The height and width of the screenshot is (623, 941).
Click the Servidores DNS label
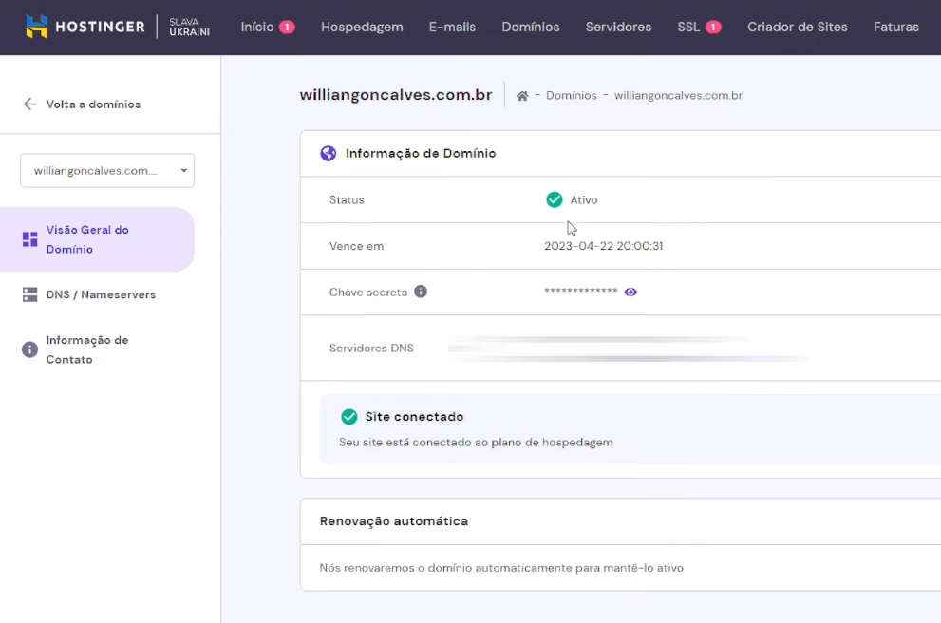point(371,349)
